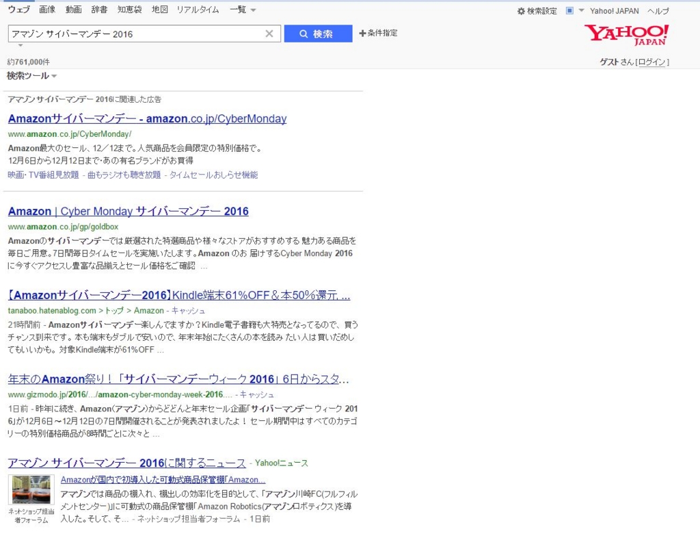Image resolution: width=700 pixels, height=536 pixels.
Task: Open アマゾン サイバーマンデー 2016に関するニュース heading
Action: pos(126,463)
